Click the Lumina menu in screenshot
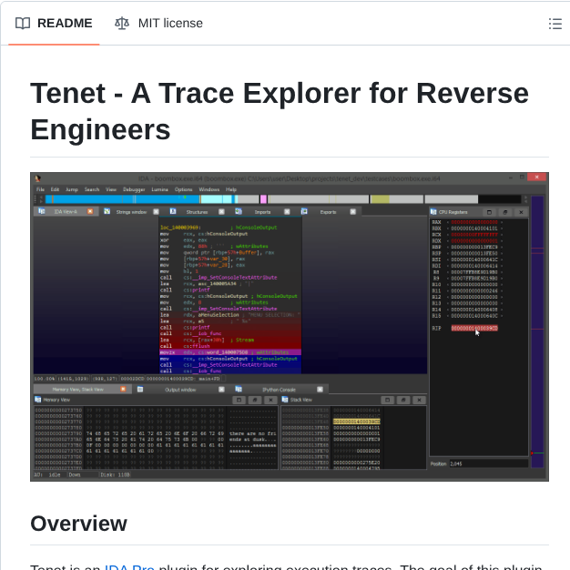570x570 pixels. [x=159, y=189]
